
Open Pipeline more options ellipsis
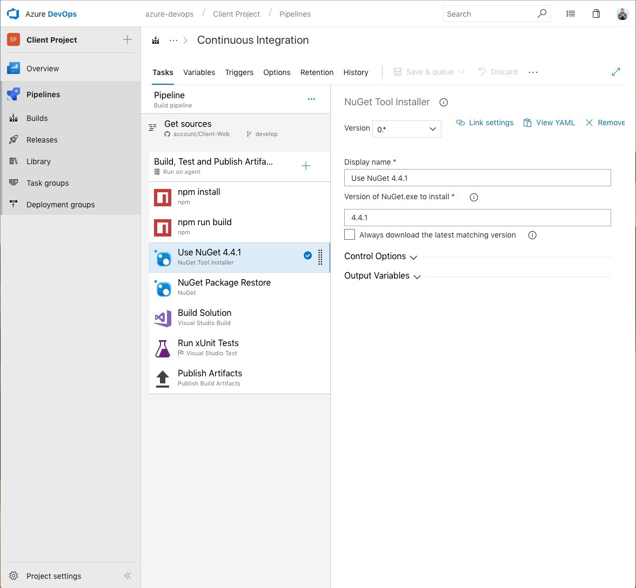tap(311, 99)
